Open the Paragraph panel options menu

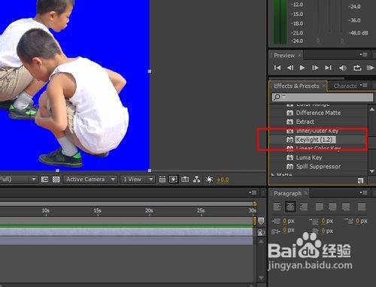coord(363,192)
